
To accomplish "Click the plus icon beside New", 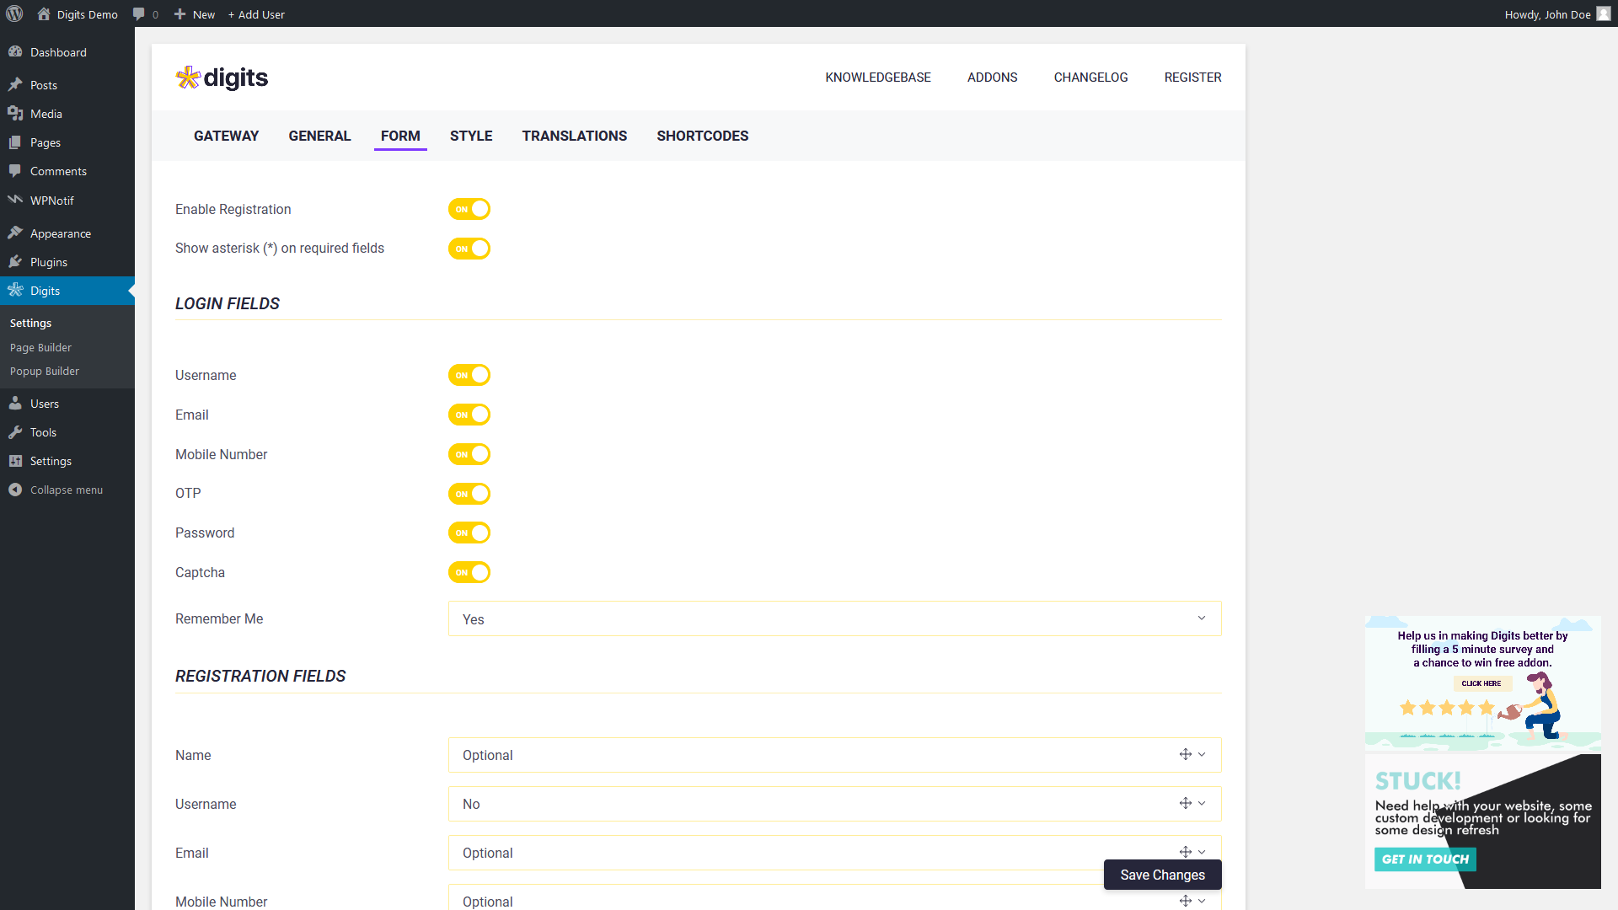I will 179,14.
